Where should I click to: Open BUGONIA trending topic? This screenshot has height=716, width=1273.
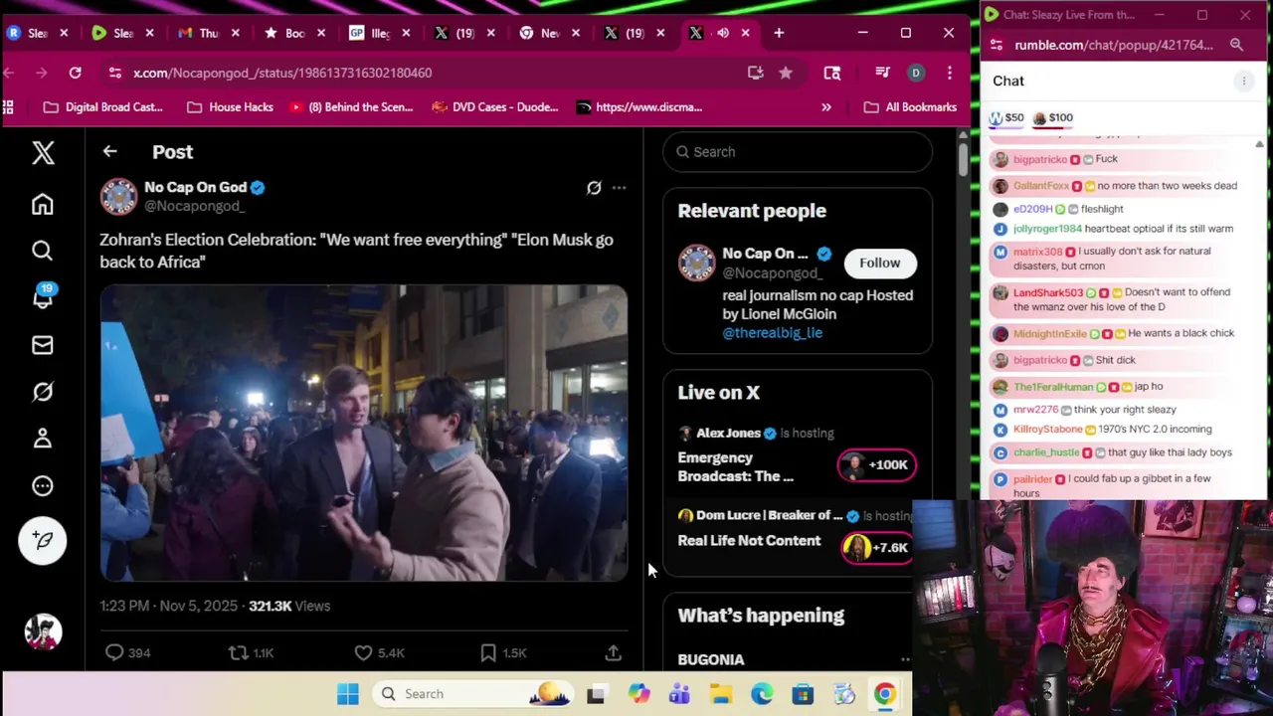coord(710,659)
